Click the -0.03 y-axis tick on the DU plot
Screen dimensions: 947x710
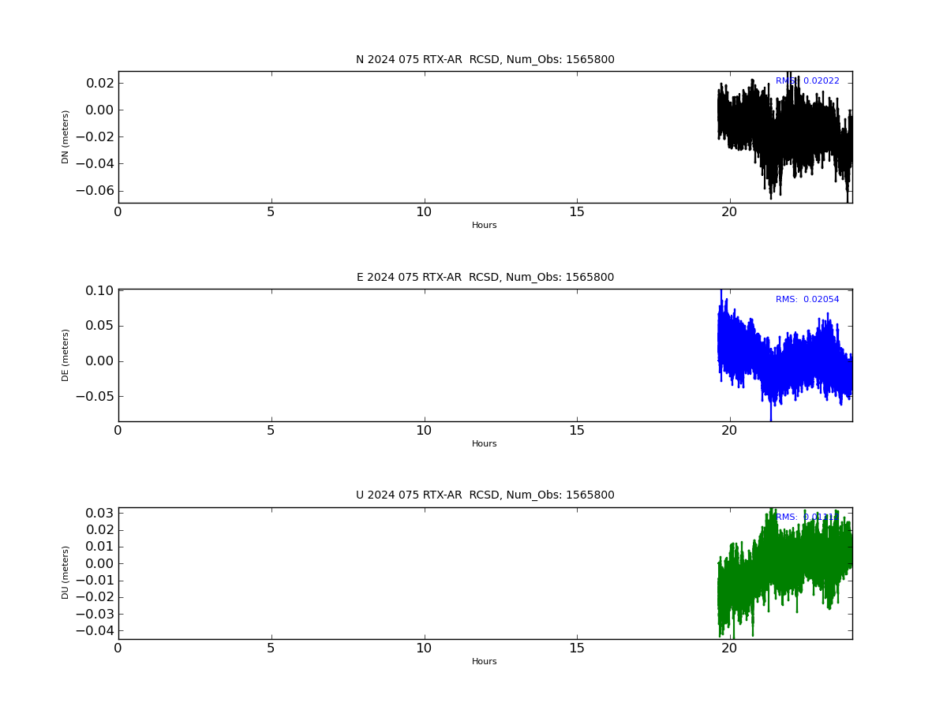coord(94,614)
